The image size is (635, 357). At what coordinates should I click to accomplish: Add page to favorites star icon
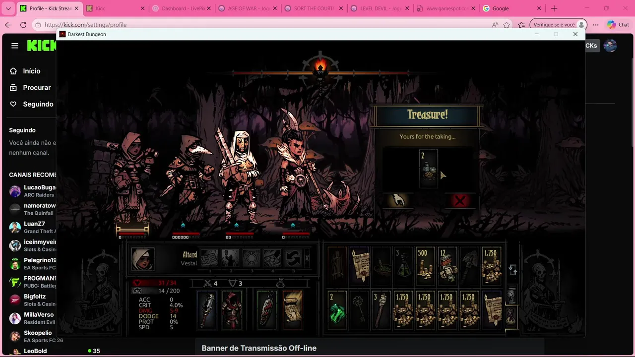pyautogui.click(x=507, y=25)
